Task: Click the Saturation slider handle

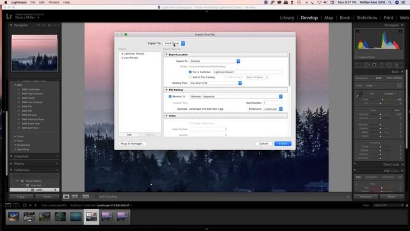Action: click(381, 158)
